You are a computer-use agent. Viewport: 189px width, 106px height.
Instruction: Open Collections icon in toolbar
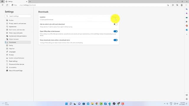pyautogui.click(x=177, y=5)
